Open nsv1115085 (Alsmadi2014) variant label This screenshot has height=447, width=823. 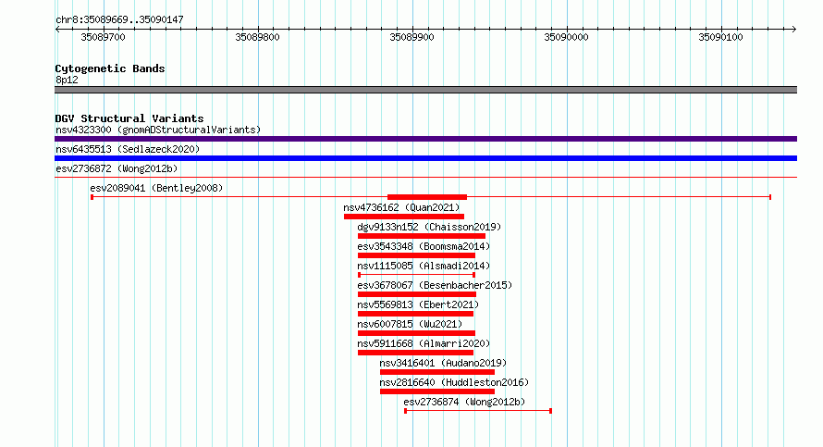[424, 266]
